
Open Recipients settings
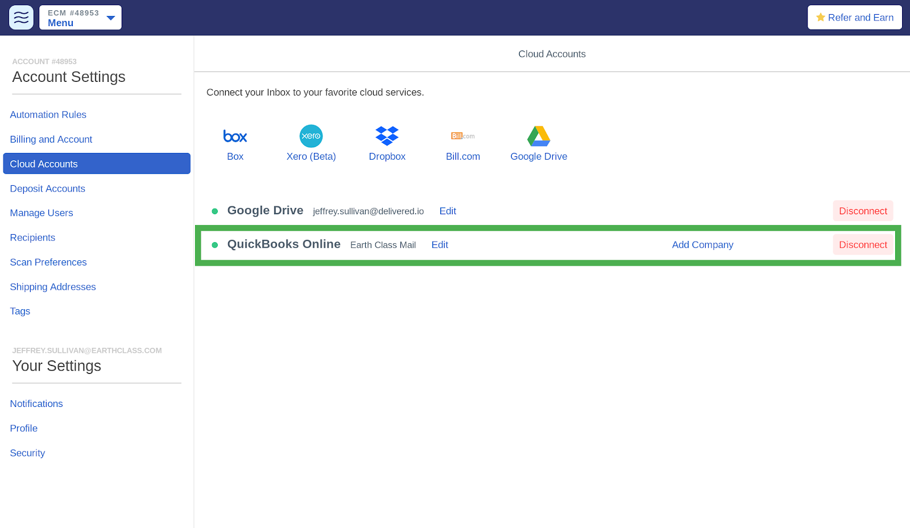point(32,238)
